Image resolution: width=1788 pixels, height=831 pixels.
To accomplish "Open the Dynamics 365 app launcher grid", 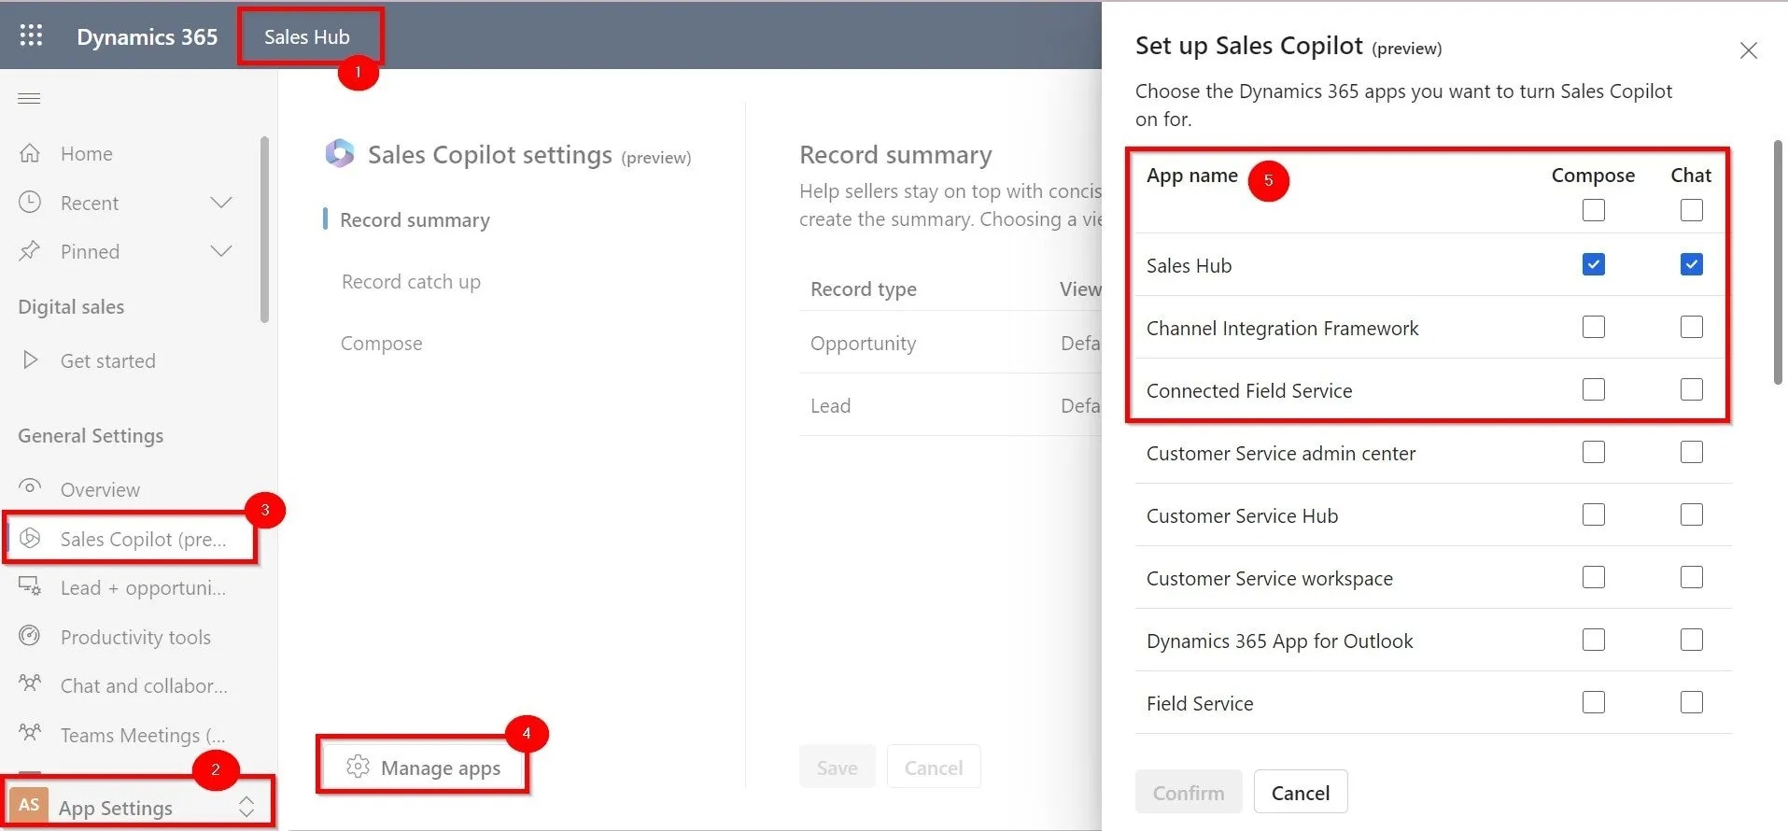I will (31, 35).
